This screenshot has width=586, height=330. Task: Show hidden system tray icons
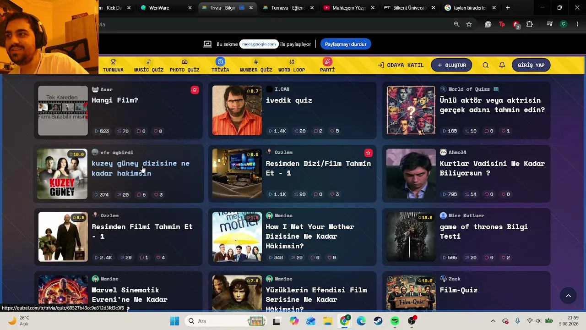pos(493,321)
